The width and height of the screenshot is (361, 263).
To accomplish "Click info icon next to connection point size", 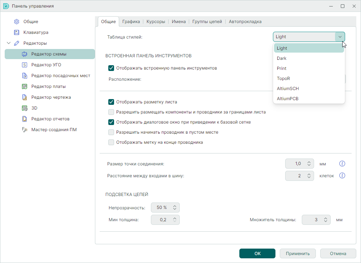I will click(342, 164).
